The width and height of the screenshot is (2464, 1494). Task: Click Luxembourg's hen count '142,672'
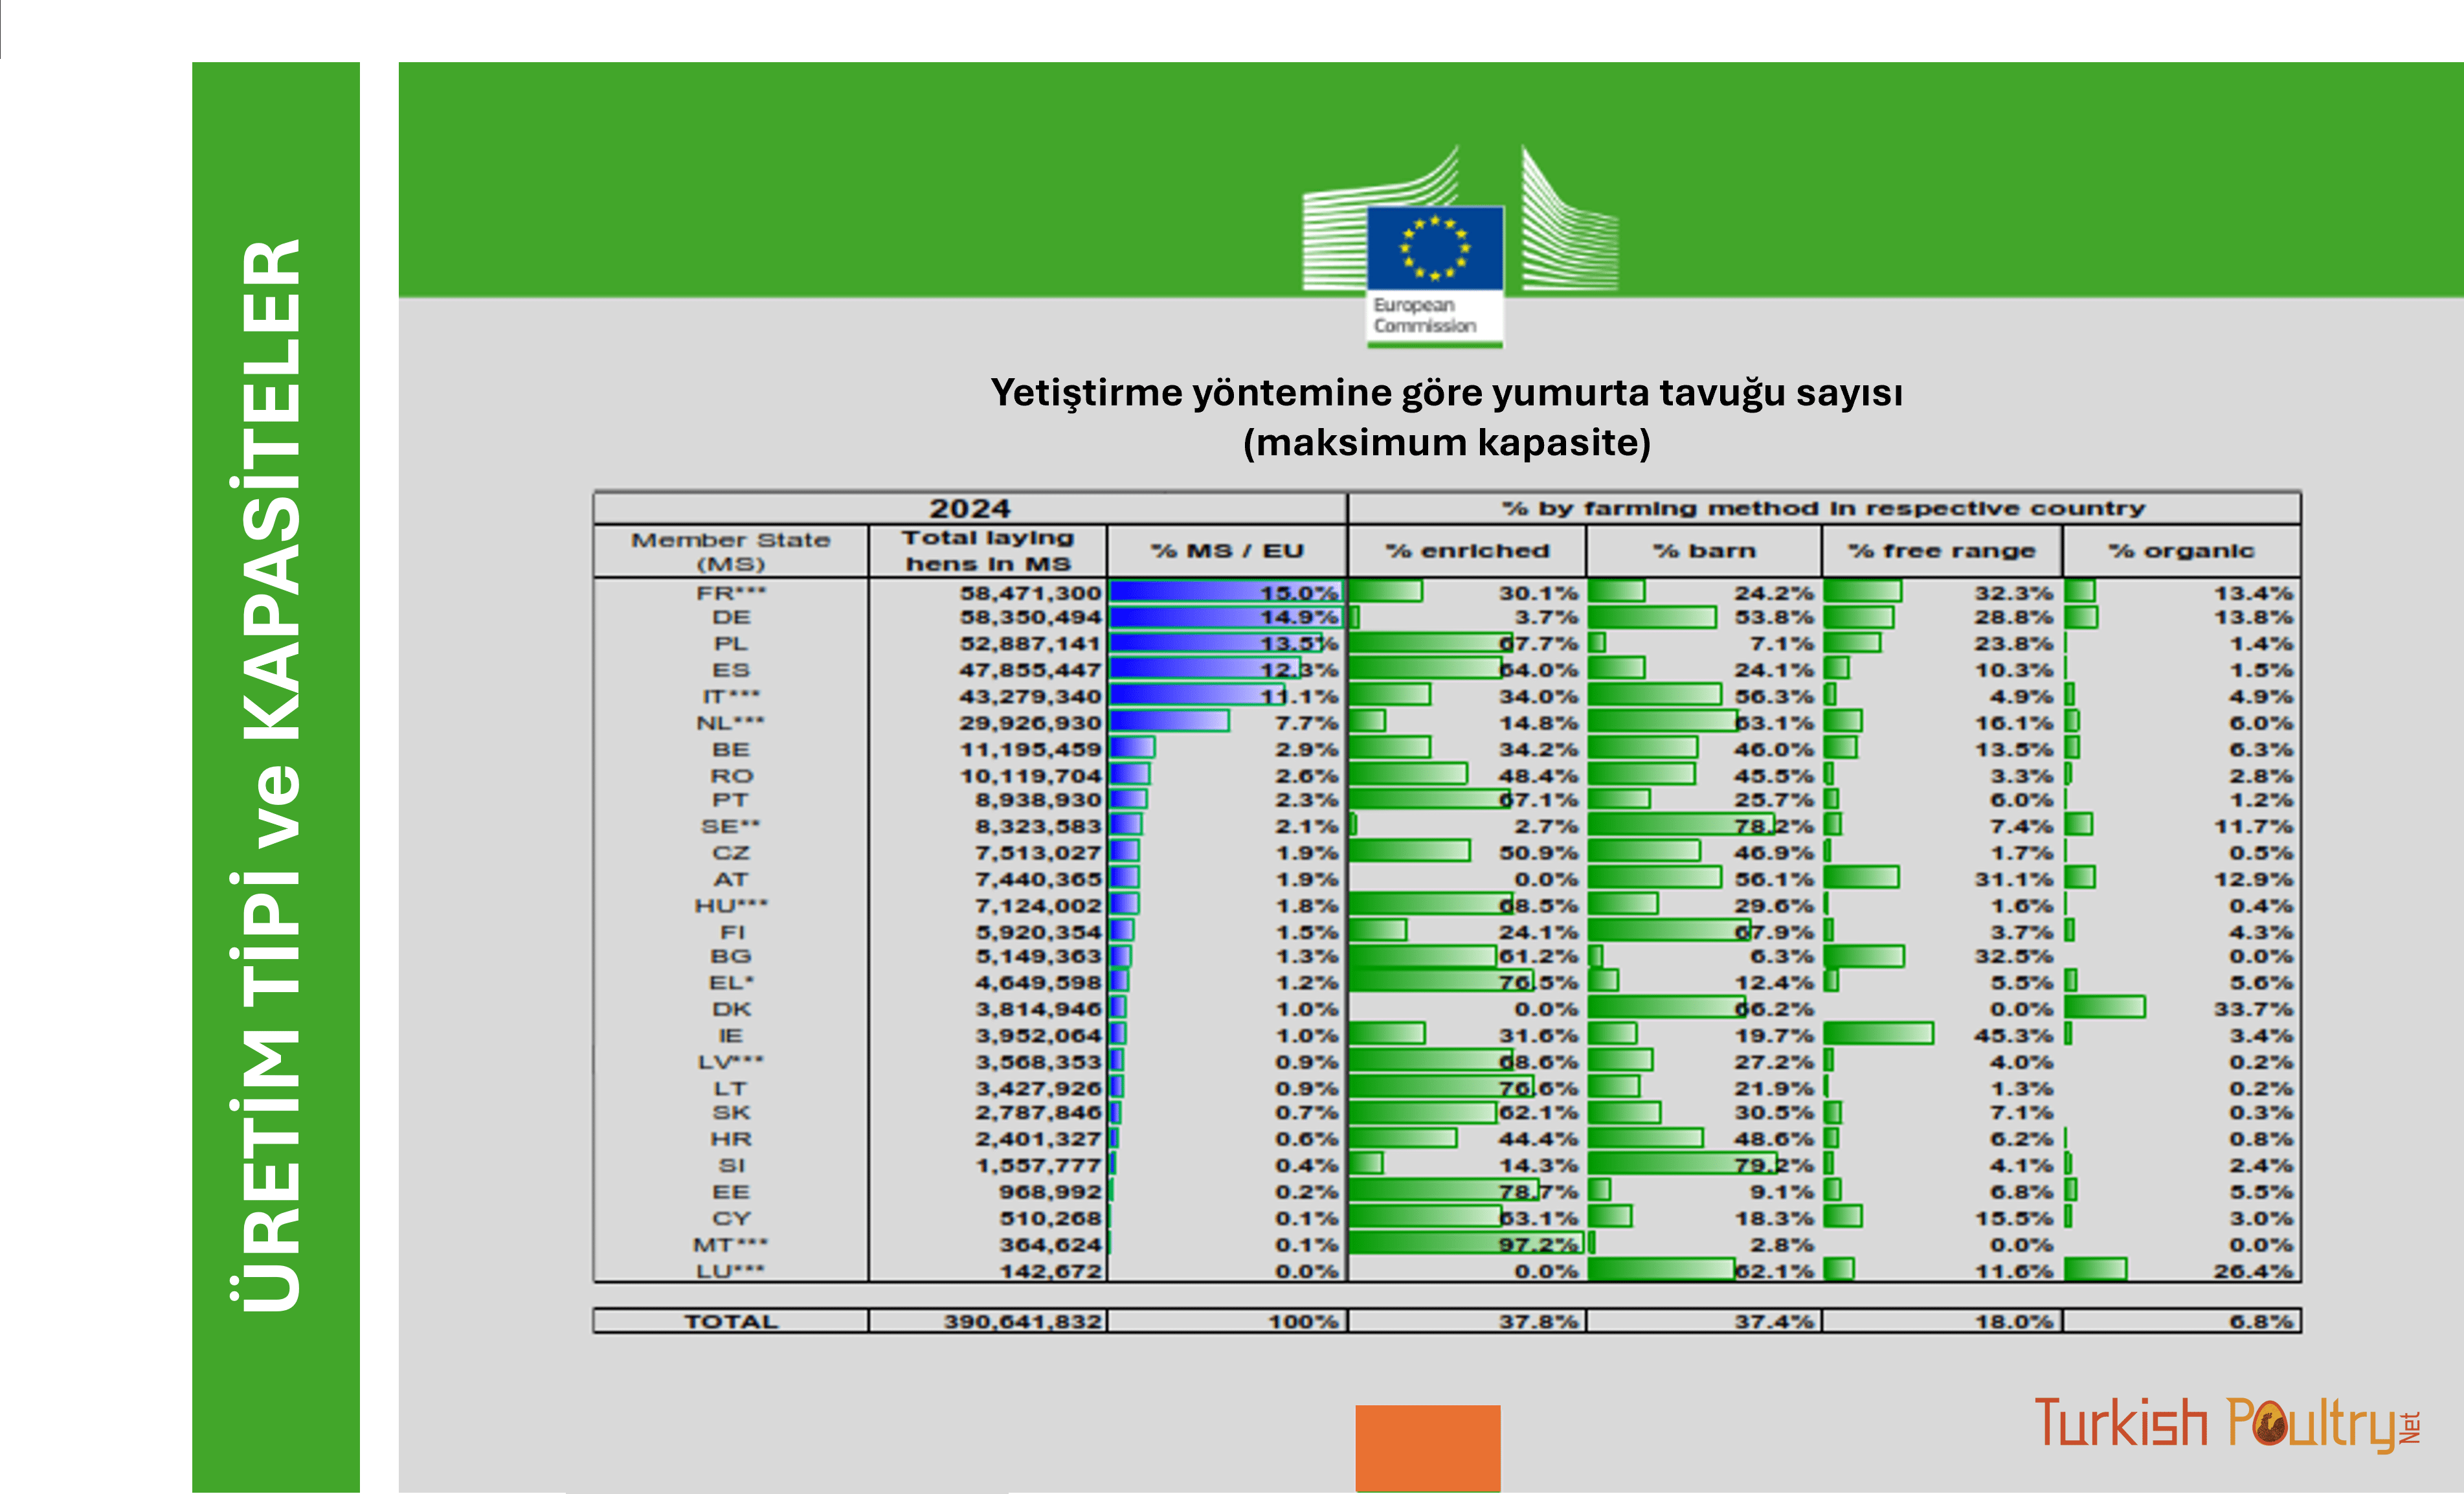(1050, 1272)
